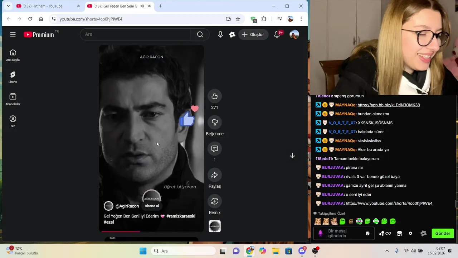Open the Siz (You) sidebar section
The image size is (458, 258).
click(13, 121)
